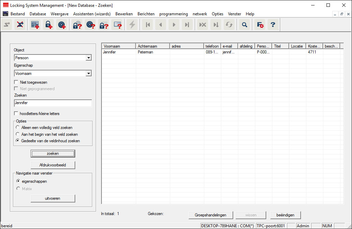
Task: Select 'Aan het begin van het veld zoeken'
Action: click(x=18, y=134)
